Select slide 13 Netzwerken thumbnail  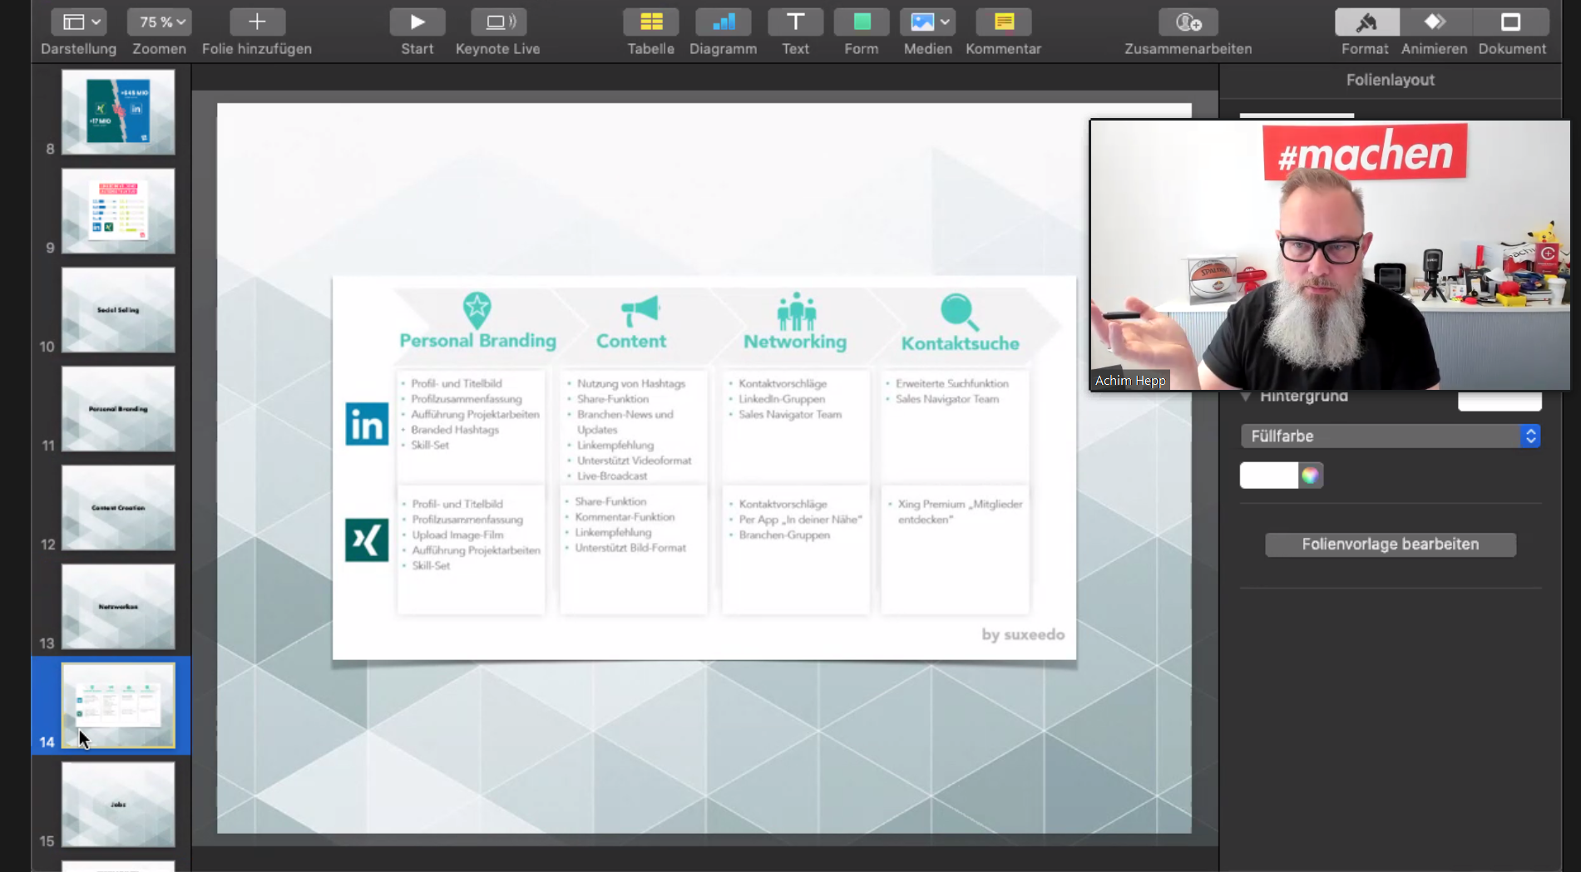[118, 606]
